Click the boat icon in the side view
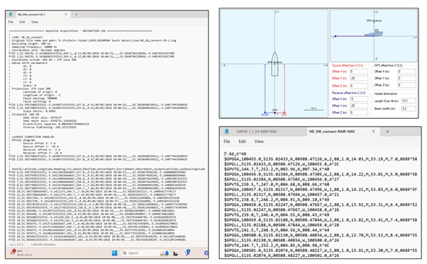Viewport: 427px width, 264px height. tap(375, 33)
